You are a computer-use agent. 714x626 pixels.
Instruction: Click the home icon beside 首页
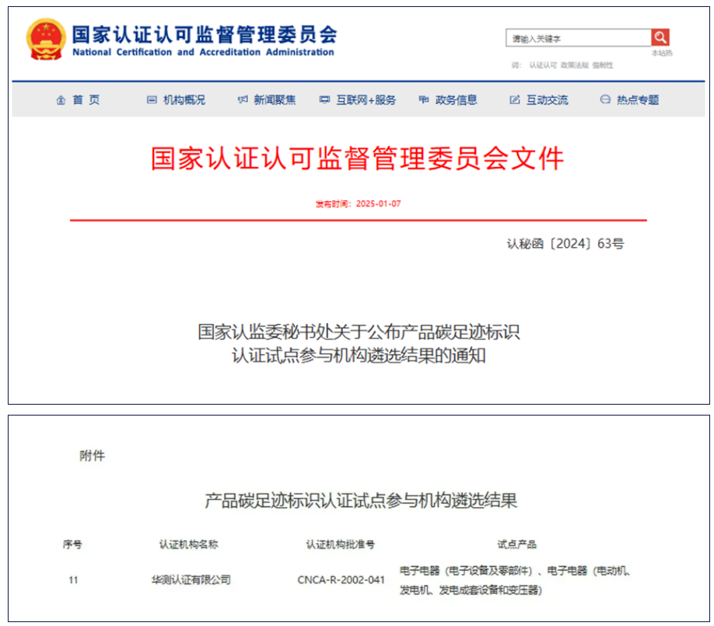pyautogui.click(x=61, y=100)
